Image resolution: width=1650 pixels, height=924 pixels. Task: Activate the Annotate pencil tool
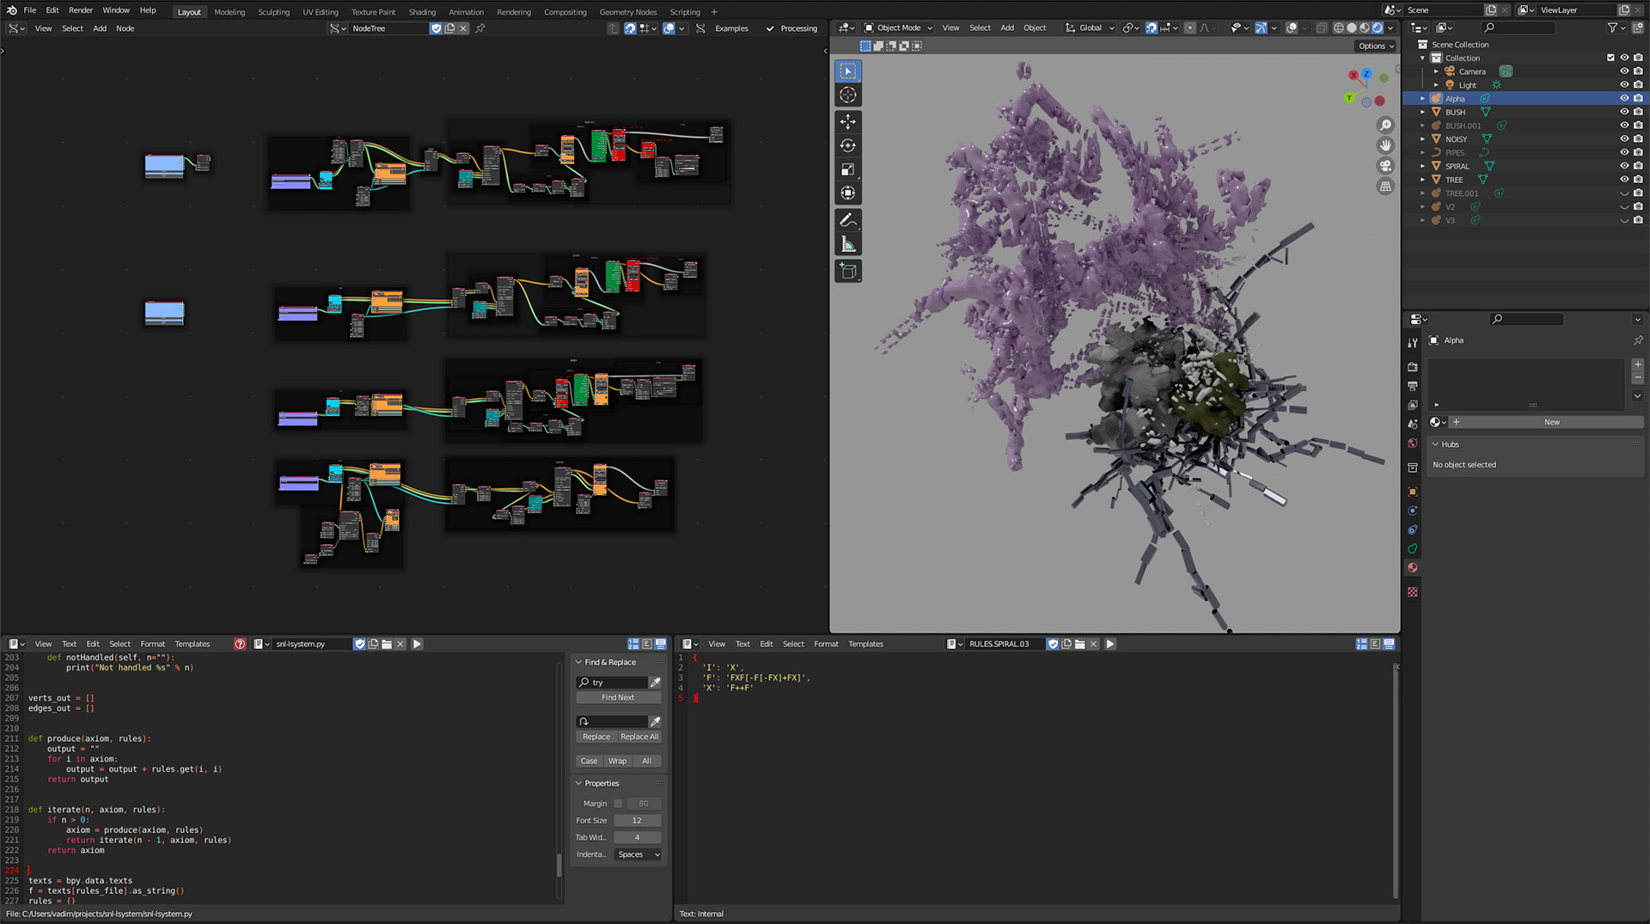coord(847,221)
